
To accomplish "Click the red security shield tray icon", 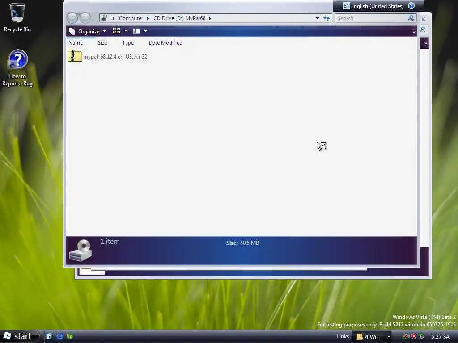I will 414,337.
